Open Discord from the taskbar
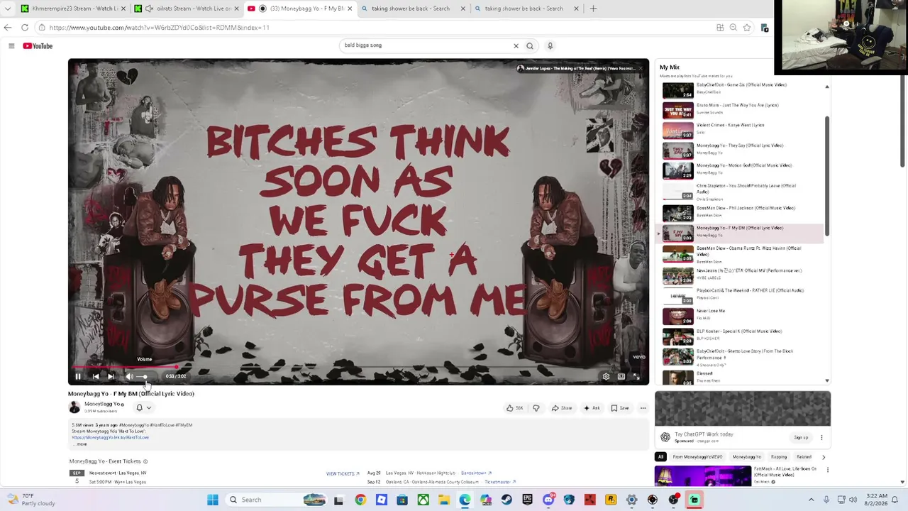 (548, 500)
